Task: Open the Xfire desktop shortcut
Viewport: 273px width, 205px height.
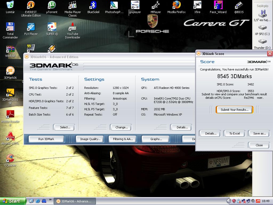Action: [197, 7]
